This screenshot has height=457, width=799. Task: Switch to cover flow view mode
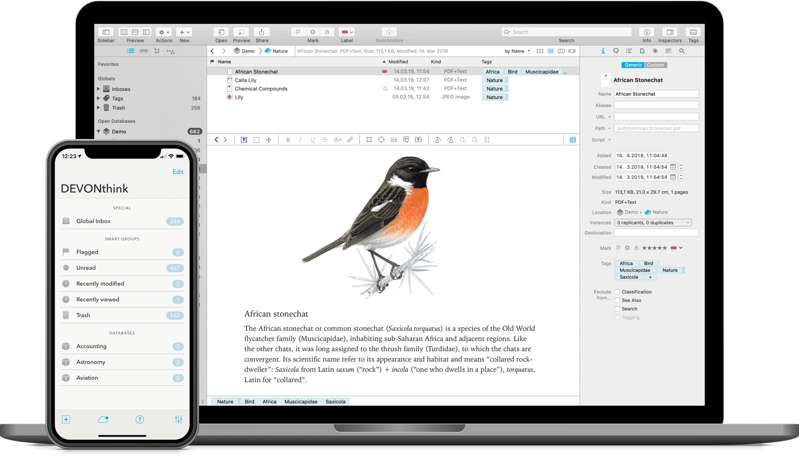click(x=572, y=51)
